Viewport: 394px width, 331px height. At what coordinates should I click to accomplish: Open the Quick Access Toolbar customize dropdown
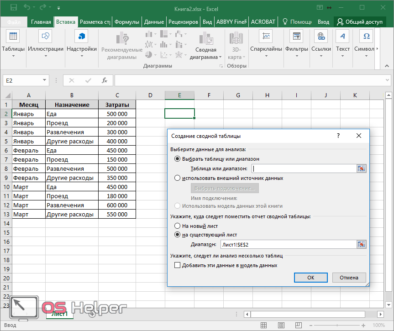tap(59, 8)
